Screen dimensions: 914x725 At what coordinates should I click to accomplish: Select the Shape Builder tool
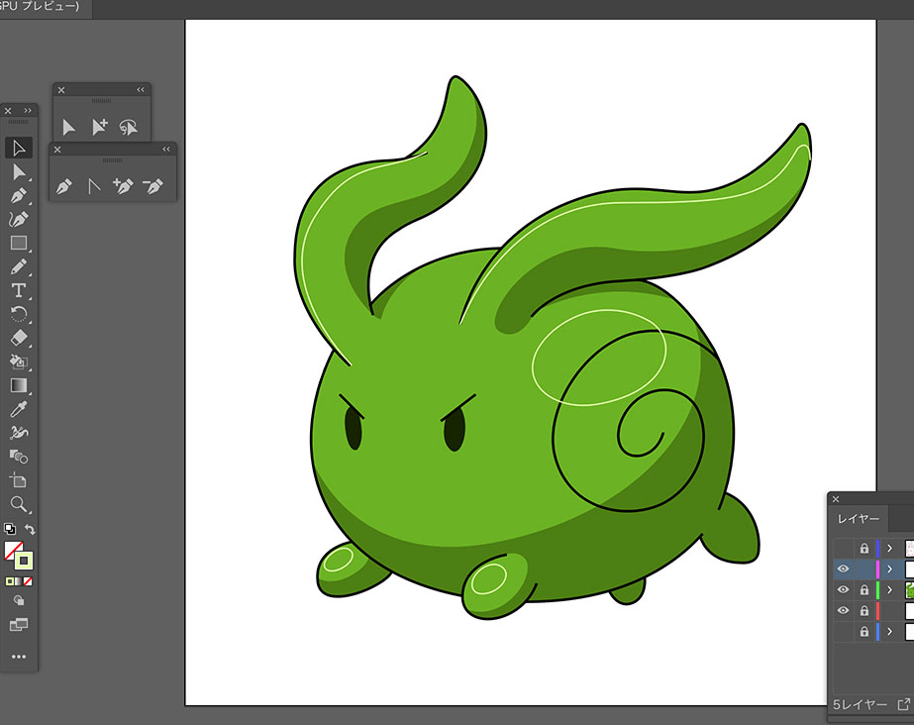(x=19, y=457)
